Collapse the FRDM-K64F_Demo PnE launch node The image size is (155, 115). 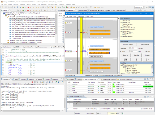click(x=2, y=13)
